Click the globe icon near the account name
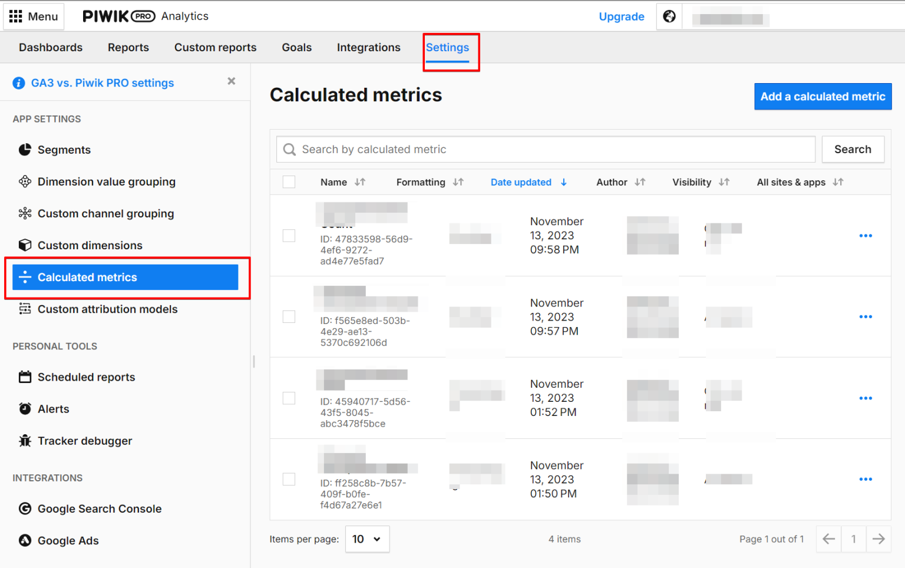 pyautogui.click(x=669, y=16)
